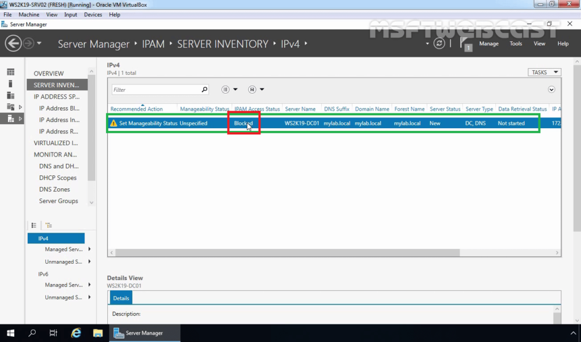Select the All Servers sidebar icon
The height and width of the screenshot is (342, 581).
coord(11,96)
